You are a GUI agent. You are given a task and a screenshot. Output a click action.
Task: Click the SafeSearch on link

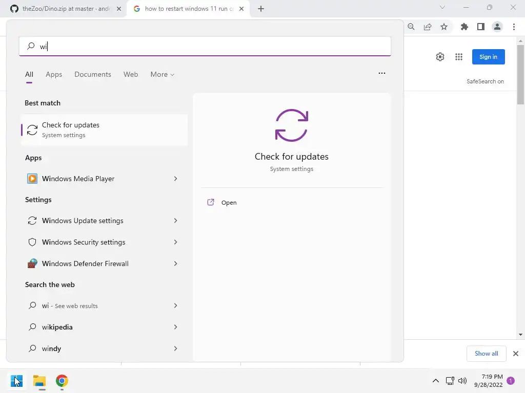pos(485,81)
